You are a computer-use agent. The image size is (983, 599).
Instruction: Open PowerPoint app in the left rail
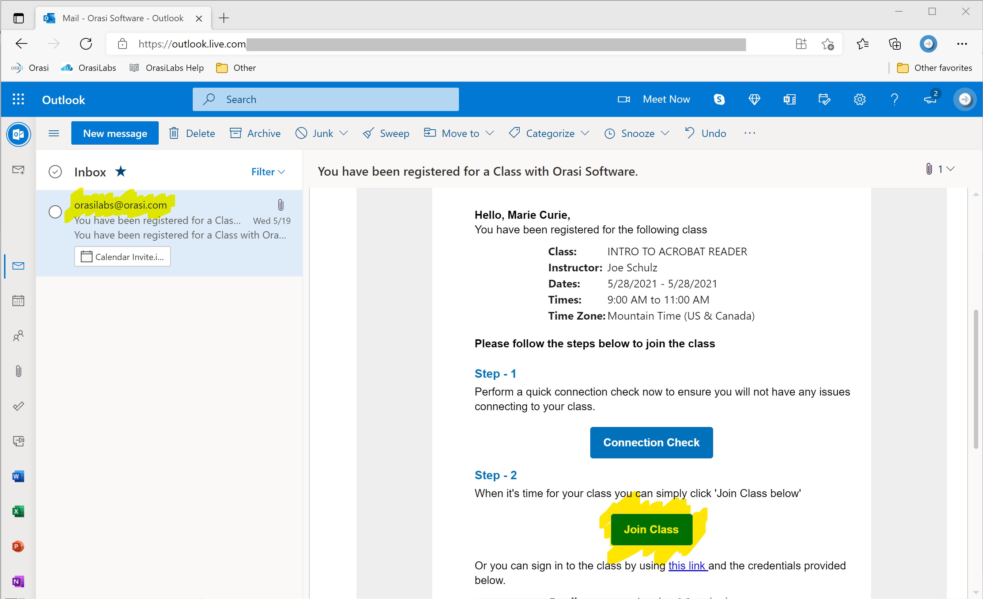[x=18, y=546]
